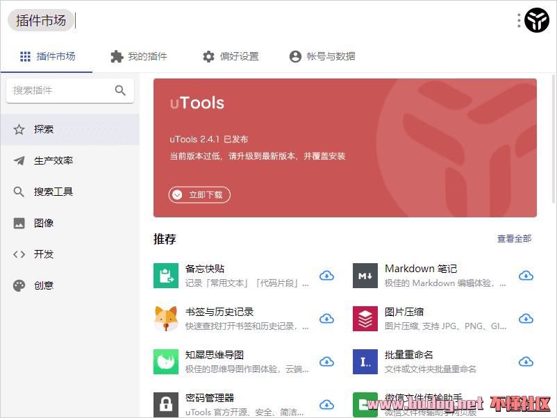Image resolution: width=557 pixels, height=418 pixels.
Task: Click the 文件或文件夹批量重命名 description text
Action: click(430, 369)
